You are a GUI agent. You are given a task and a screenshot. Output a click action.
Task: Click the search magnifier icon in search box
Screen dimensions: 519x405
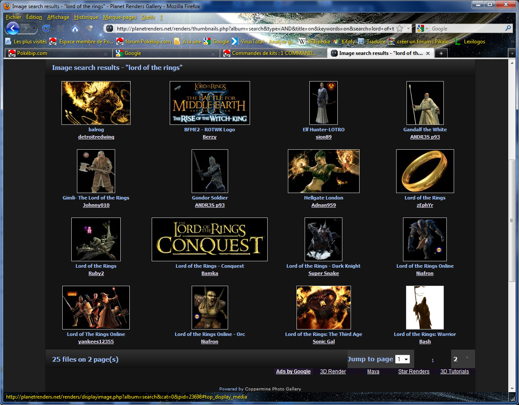[508, 28]
